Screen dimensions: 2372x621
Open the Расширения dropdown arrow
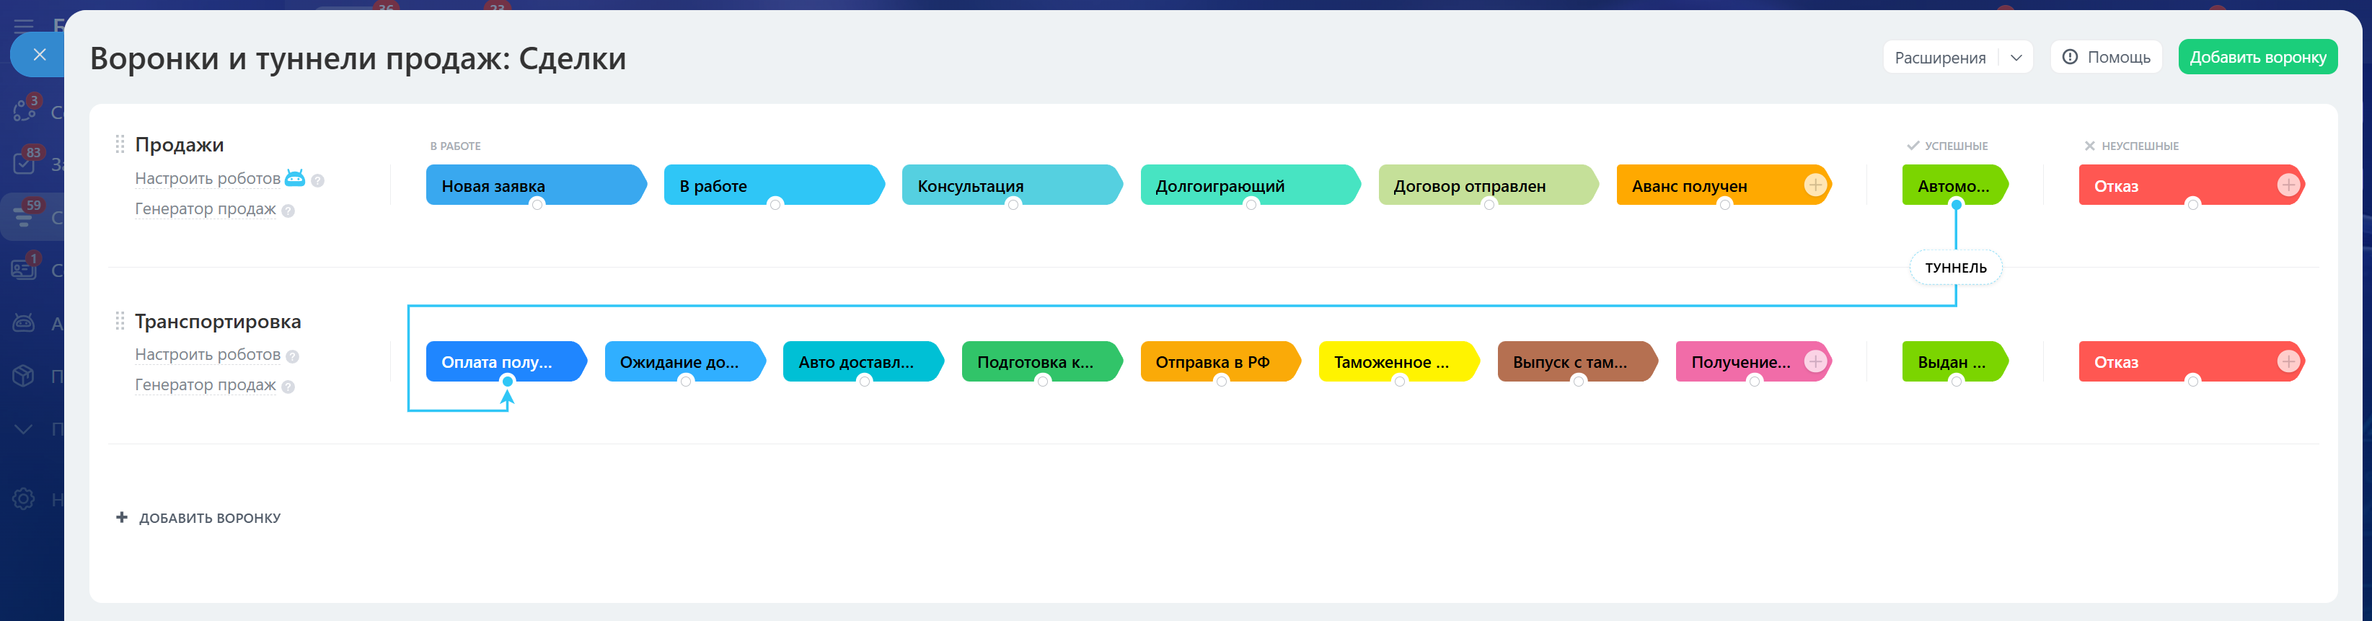(2016, 57)
